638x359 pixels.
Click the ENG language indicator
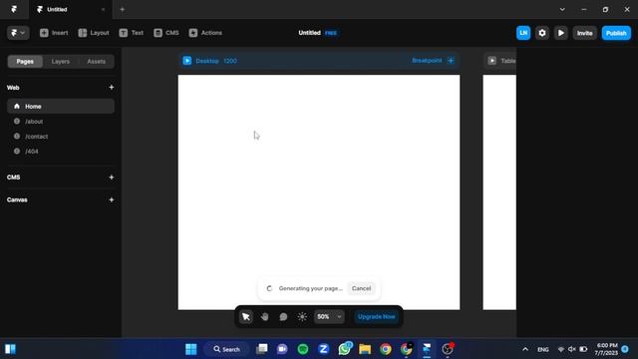[542, 349]
